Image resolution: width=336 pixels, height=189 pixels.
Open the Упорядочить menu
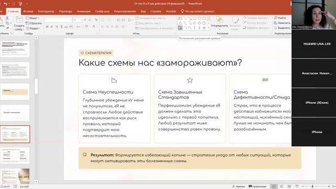click(x=219, y=23)
